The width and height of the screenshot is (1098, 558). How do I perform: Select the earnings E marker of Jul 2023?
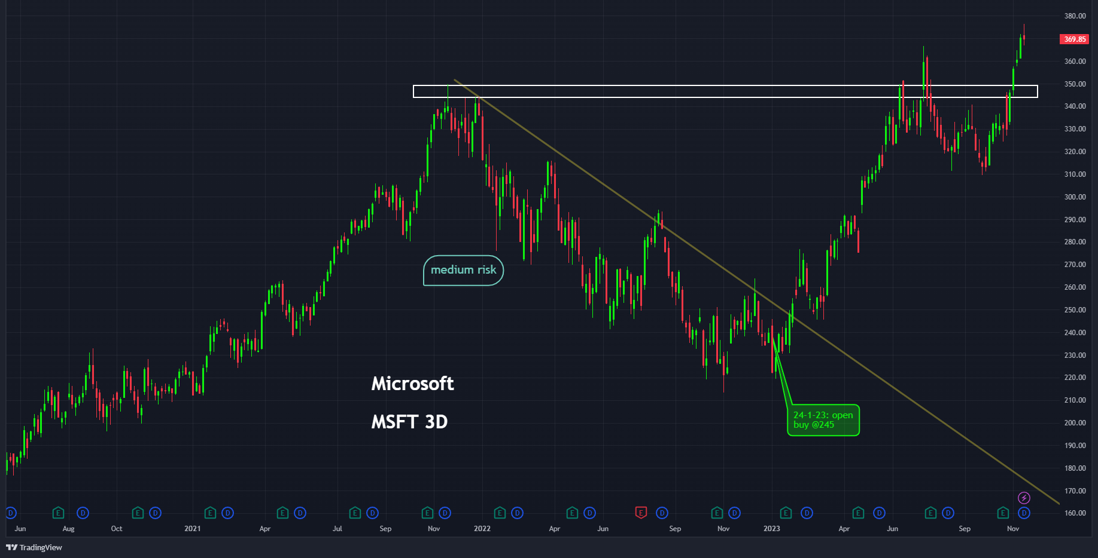coord(930,513)
